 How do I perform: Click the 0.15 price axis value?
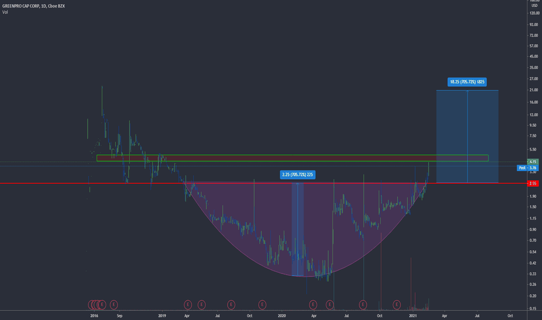(533, 308)
